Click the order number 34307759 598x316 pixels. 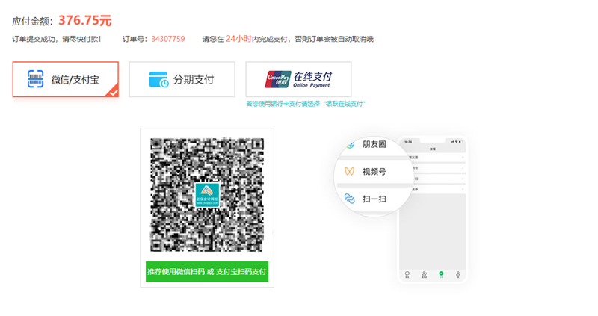(168, 39)
